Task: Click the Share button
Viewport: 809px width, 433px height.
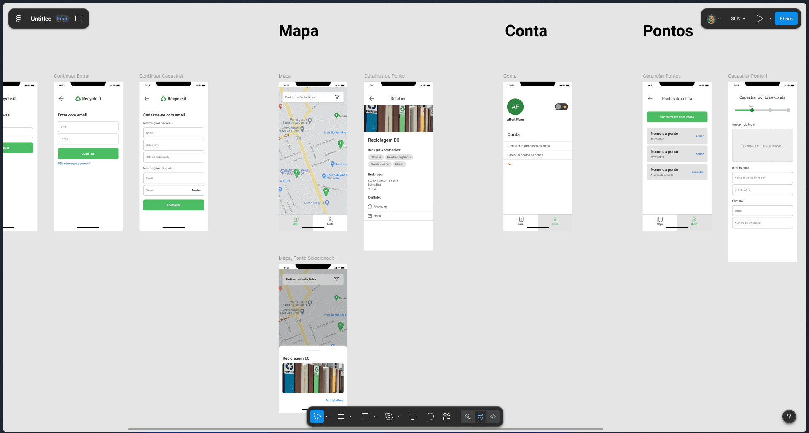Action: pos(786,19)
